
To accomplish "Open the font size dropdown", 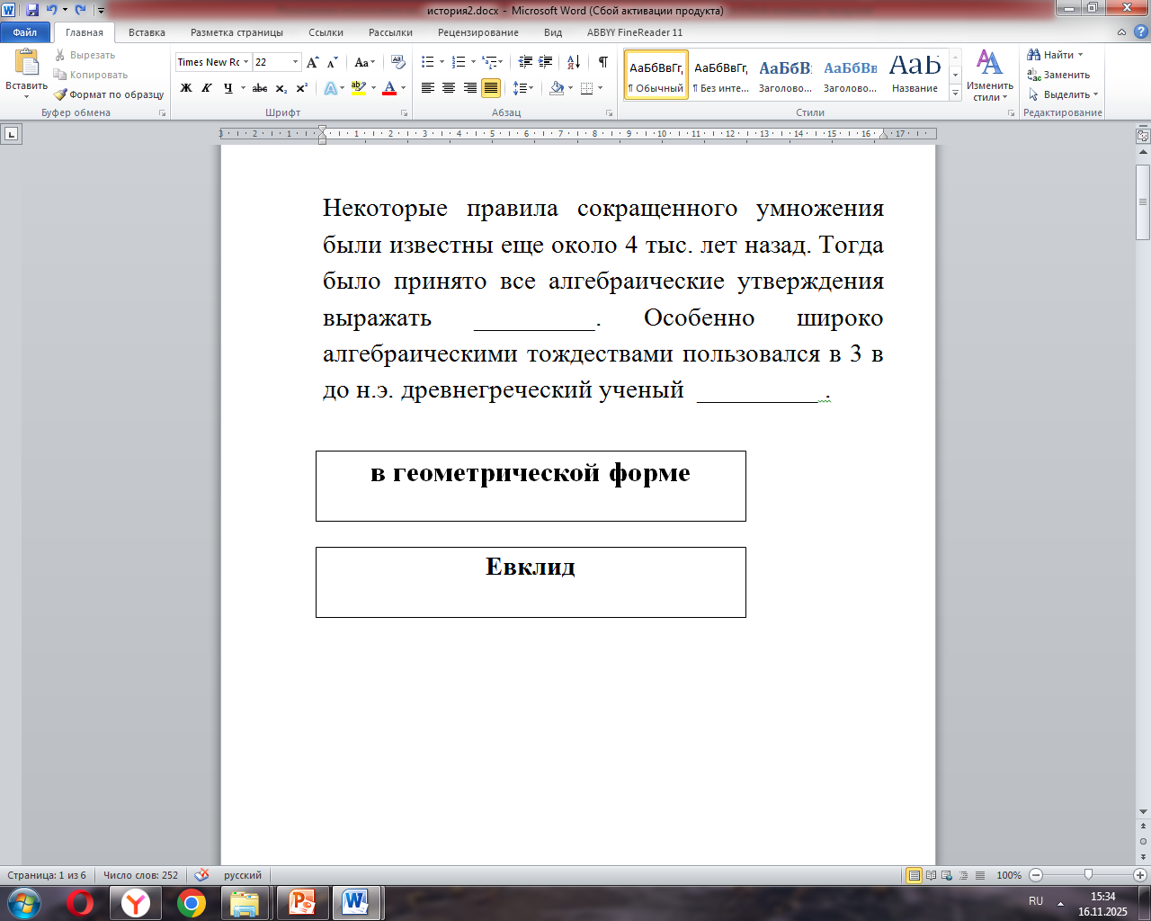I will tap(295, 62).
